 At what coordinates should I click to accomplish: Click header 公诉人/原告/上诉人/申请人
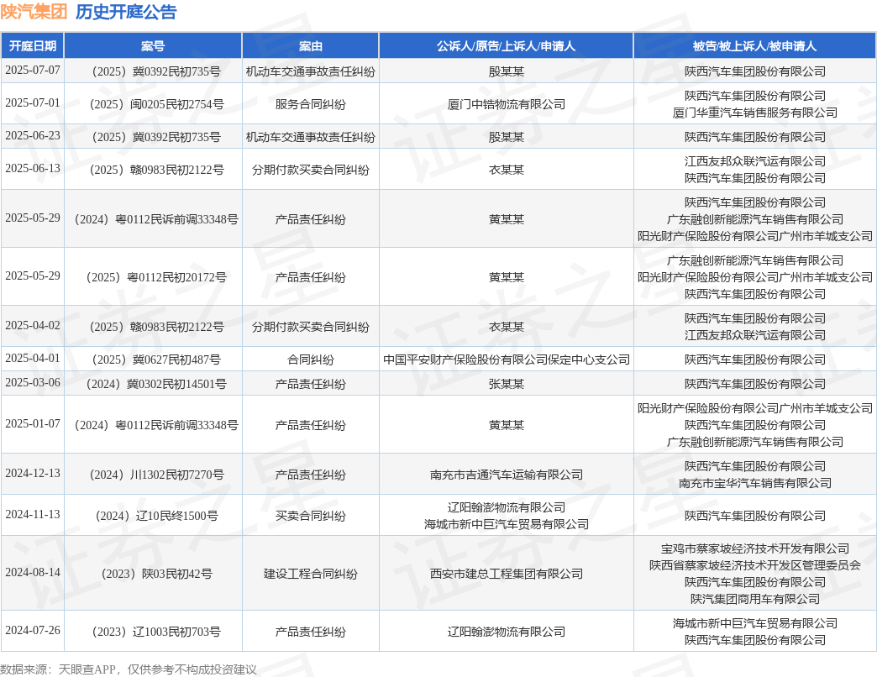(507, 46)
